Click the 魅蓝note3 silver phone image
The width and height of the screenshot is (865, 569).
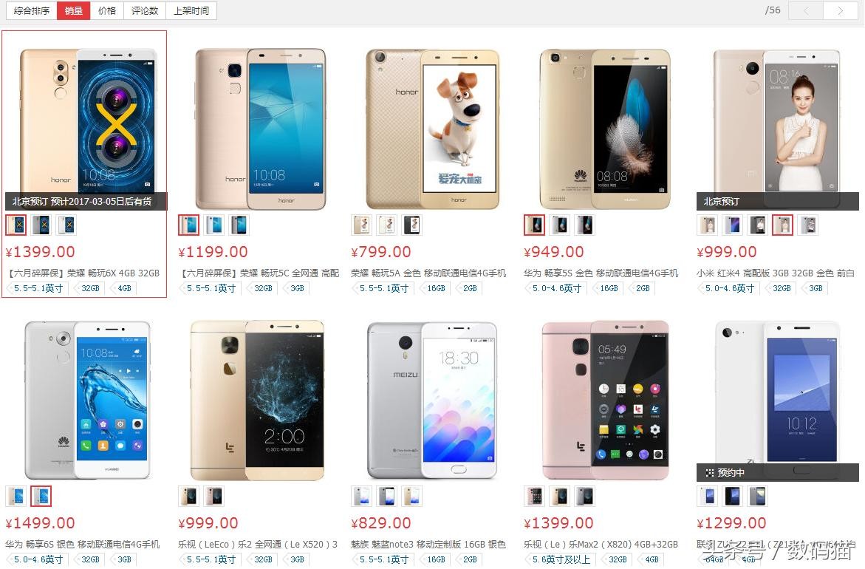[x=432, y=400]
